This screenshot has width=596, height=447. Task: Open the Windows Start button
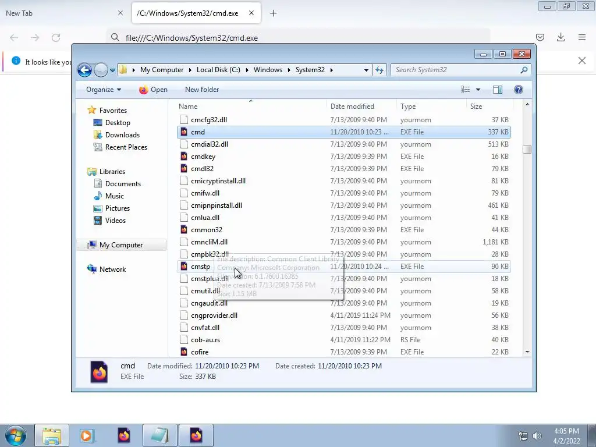click(15, 435)
